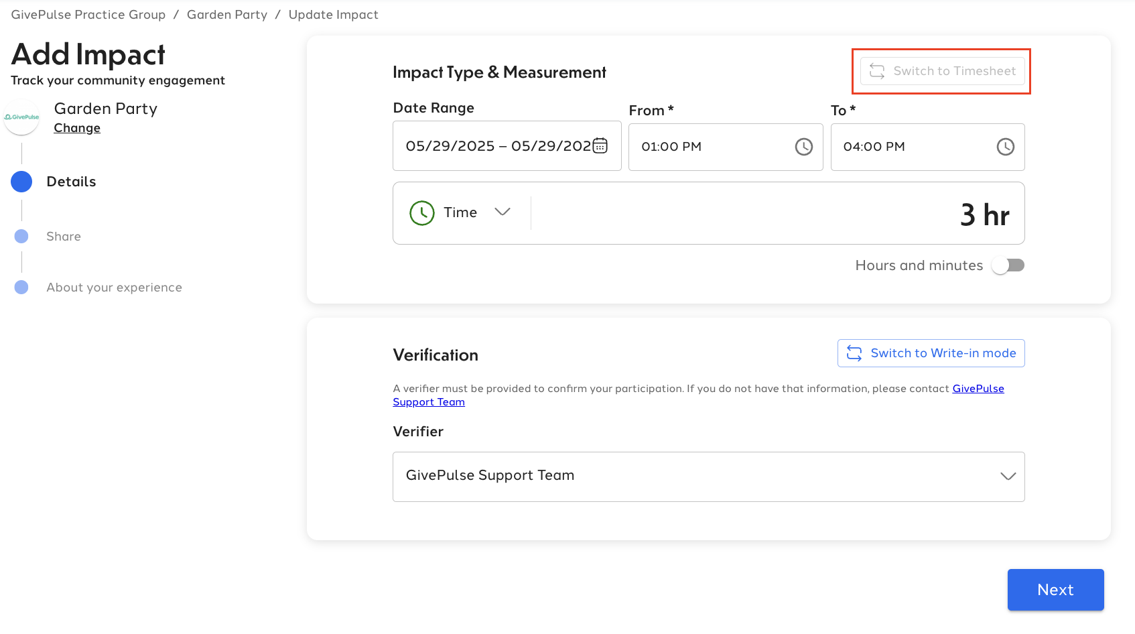Open the Verifier dropdown
Image resolution: width=1135 pixels, height=634 pixels.
(x=708, y=477)
